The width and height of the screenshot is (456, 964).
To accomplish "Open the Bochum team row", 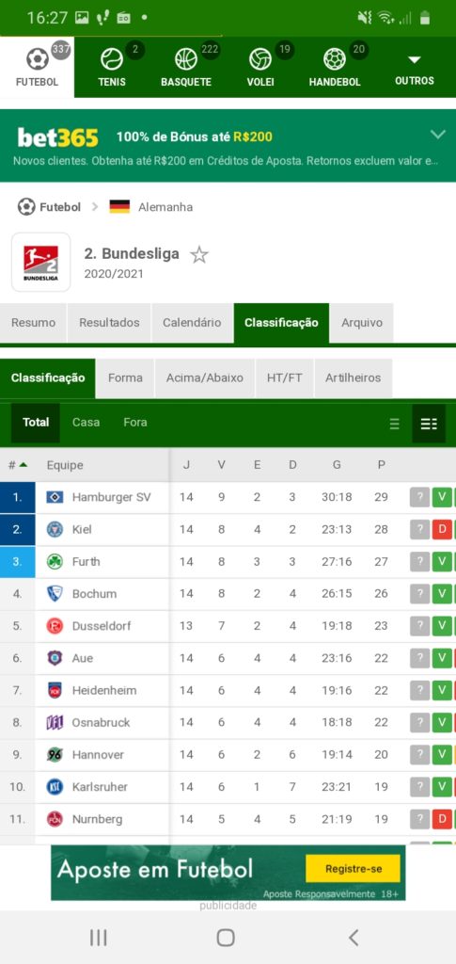I will [x=228, y=594].
